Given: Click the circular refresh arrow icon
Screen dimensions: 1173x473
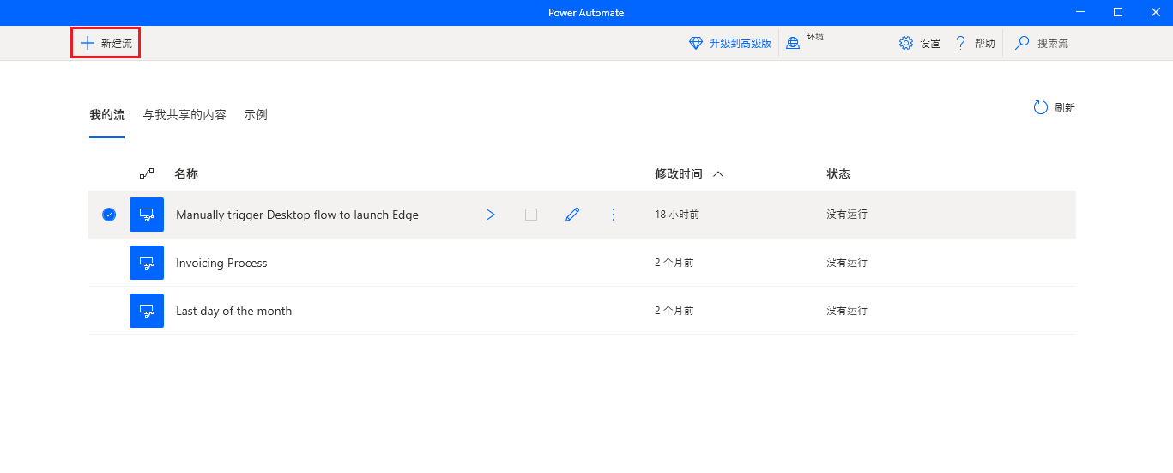Looking at the screenshot, I should [x=1041, y=107].
